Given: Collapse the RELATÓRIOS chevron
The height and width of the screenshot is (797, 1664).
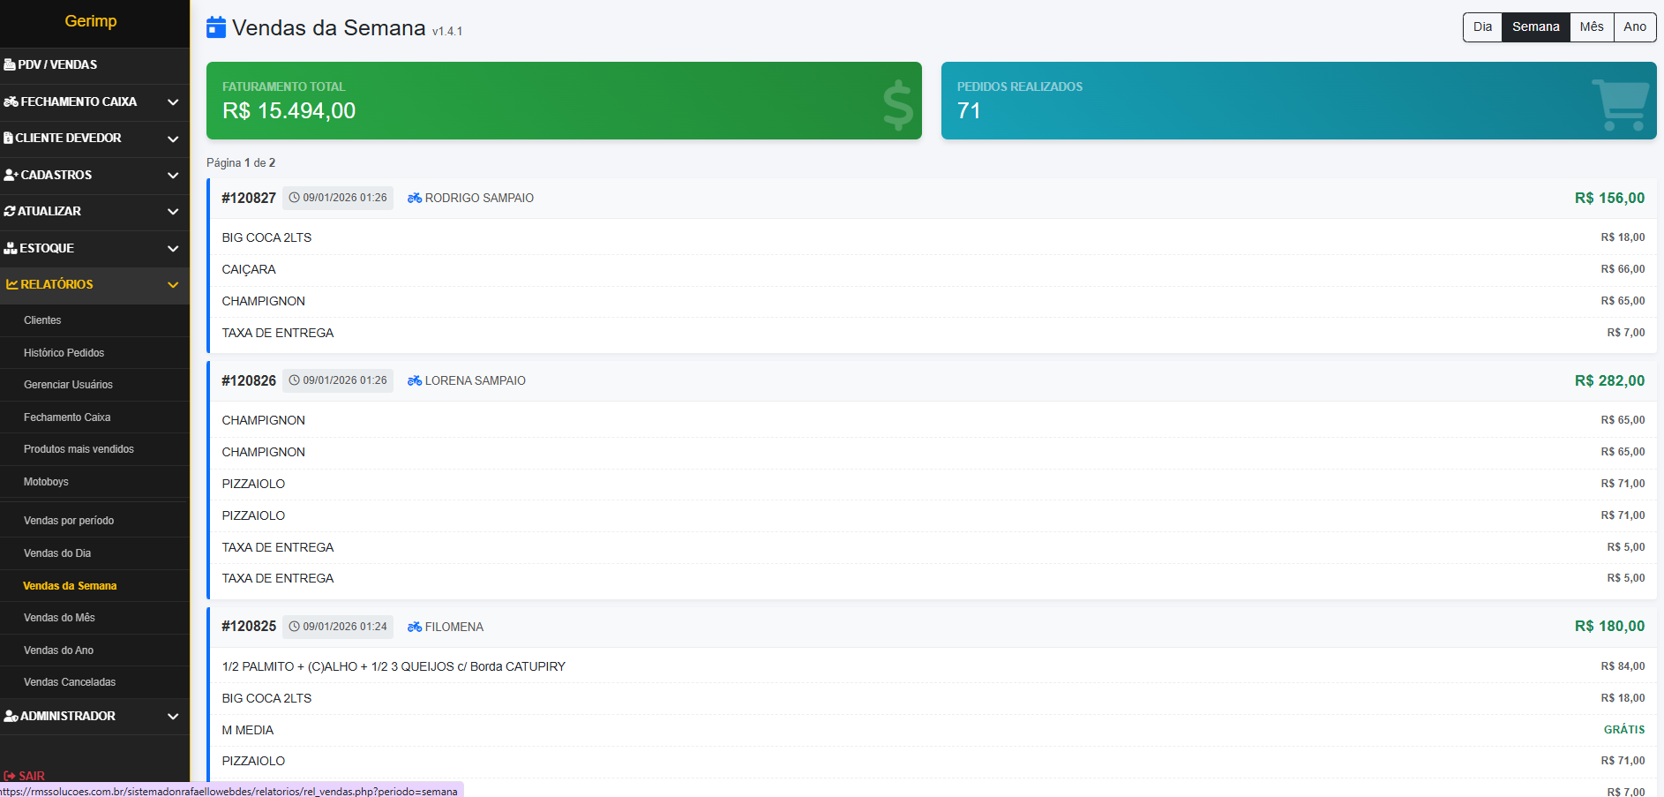Looking at the screenshot, I should (x=173, y=285).
